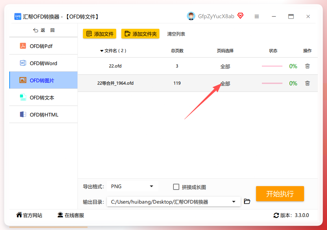Sort by 文件名 column arrow
Viewport: 327px width, 230px height.
[102, 51]
